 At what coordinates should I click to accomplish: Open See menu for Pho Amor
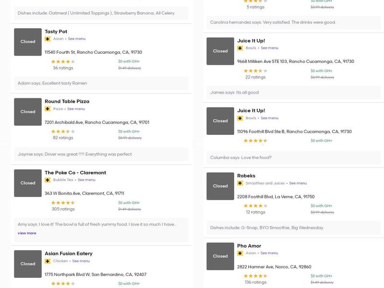click(x=269, y=253)
